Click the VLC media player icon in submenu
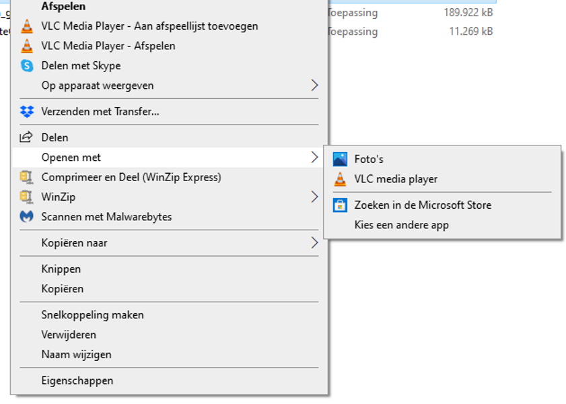This screenshot has height=404, width=566. 340,179
